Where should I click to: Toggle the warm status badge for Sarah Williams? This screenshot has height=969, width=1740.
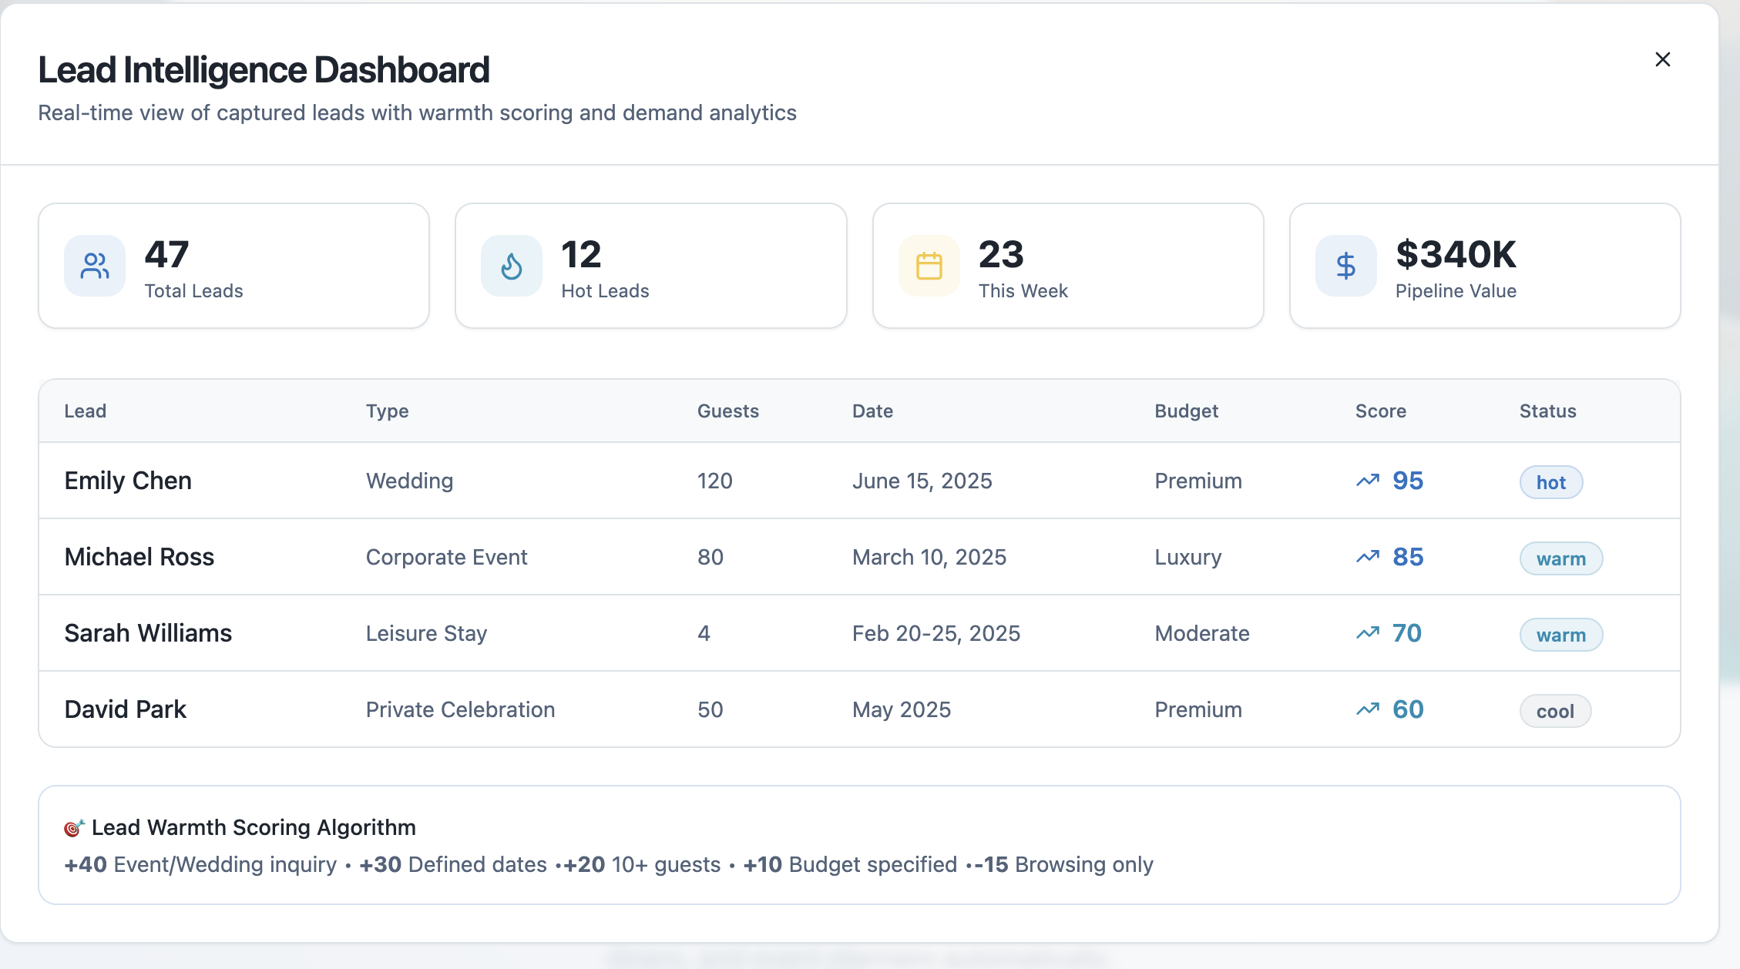point(1561,634)
